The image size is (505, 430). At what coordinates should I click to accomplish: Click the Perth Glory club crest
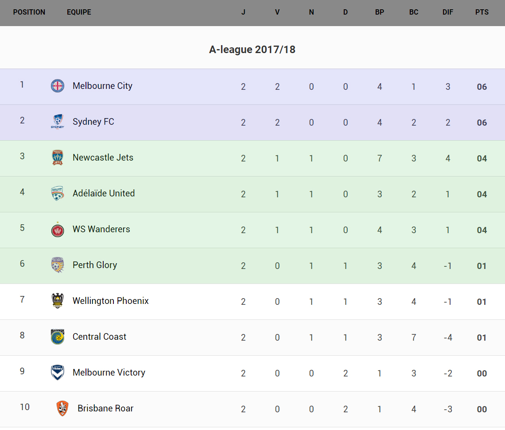pos(58,265)
